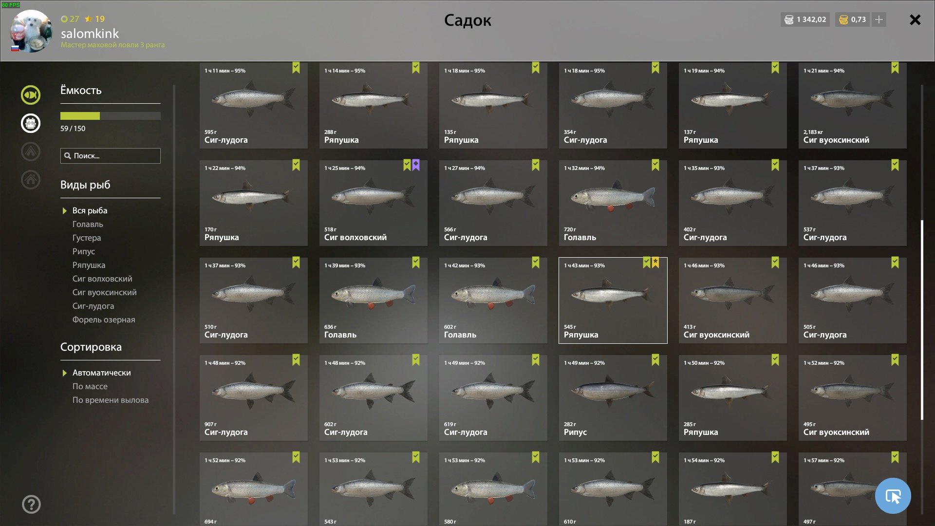Select the tent icon in the sidebar
Viewport: 935px width, 526px height.
coord(30,151)
